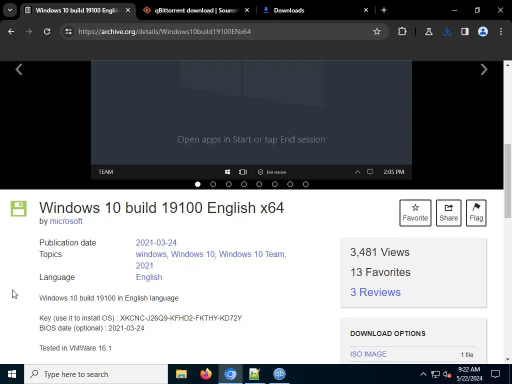Open the windows topic link
Viewport: 512px width, 384px height.
coord(151,254)
